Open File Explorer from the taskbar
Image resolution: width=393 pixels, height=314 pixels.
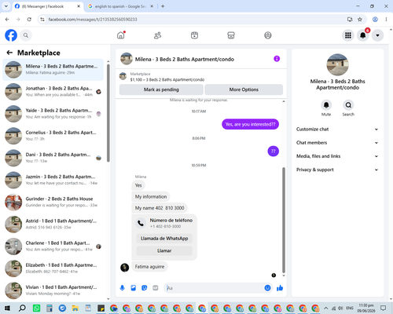tap(75, 308)
